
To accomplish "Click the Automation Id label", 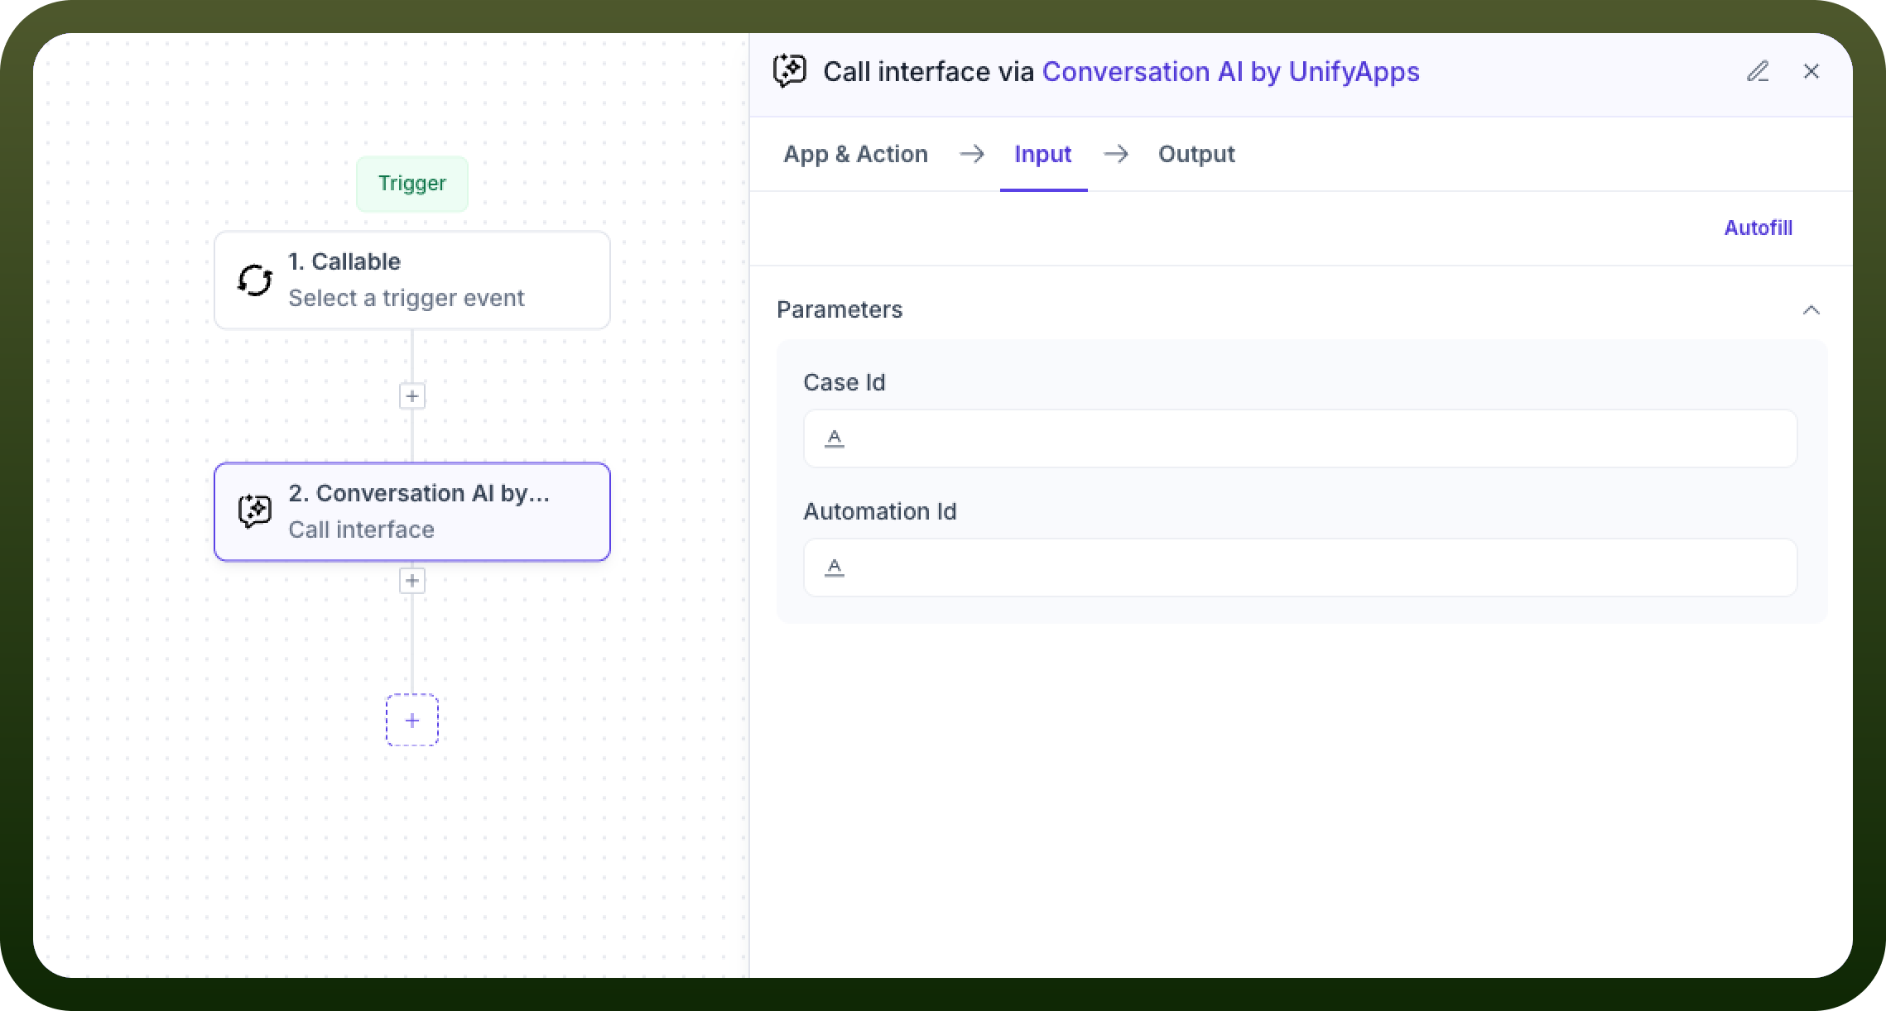I will tap(880, 511).
